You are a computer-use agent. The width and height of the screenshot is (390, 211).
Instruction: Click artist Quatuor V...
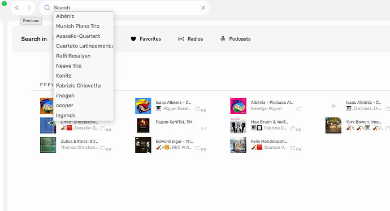(275, 147)
